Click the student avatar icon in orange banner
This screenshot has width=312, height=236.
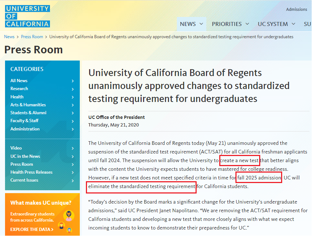click(69, 216)
